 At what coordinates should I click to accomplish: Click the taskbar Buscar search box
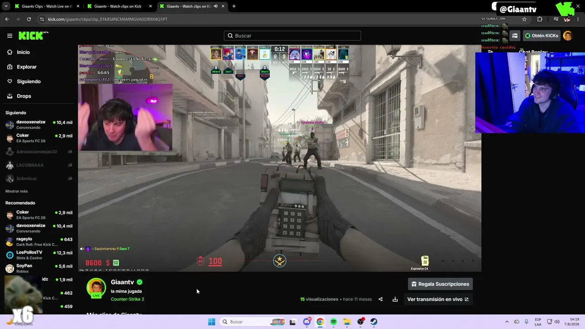click(253, 322)
